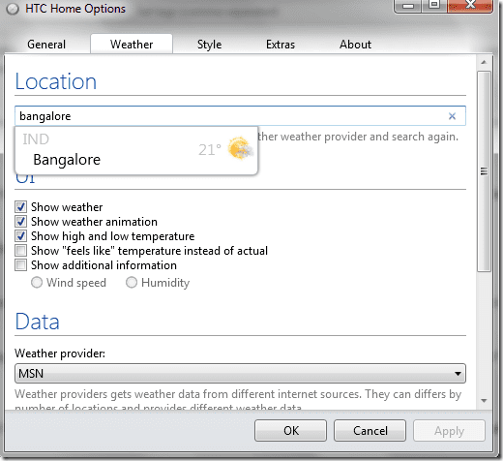Click the vertical scrollbar thumb

[x=484, y=171]
